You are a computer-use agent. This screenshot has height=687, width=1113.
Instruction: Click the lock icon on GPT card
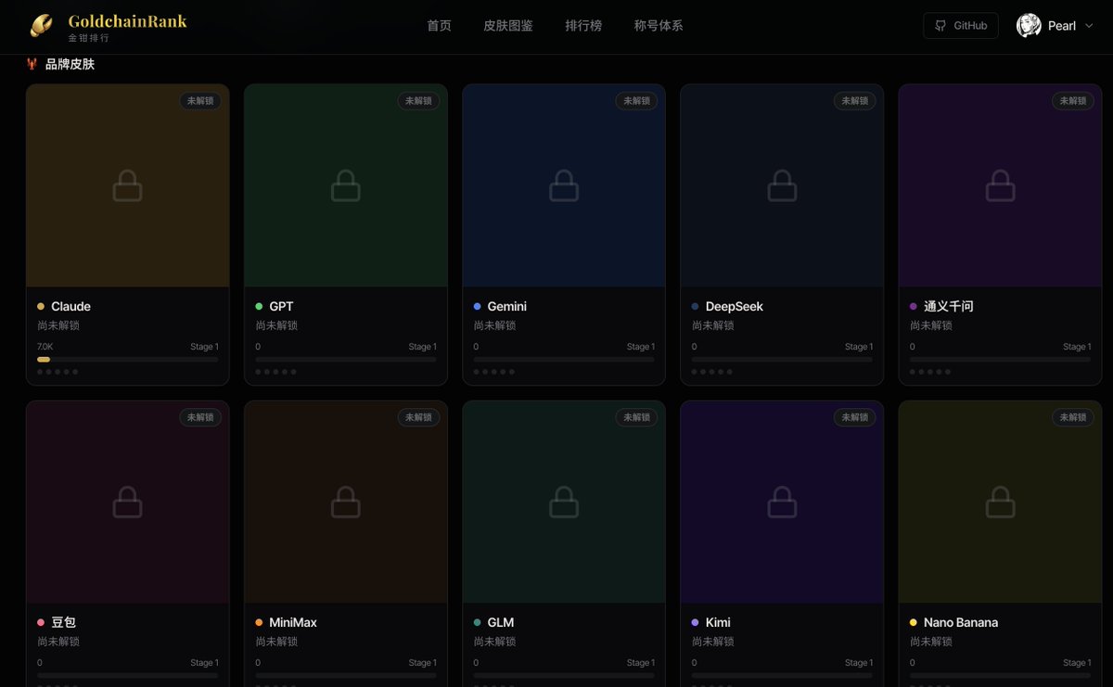346,185
